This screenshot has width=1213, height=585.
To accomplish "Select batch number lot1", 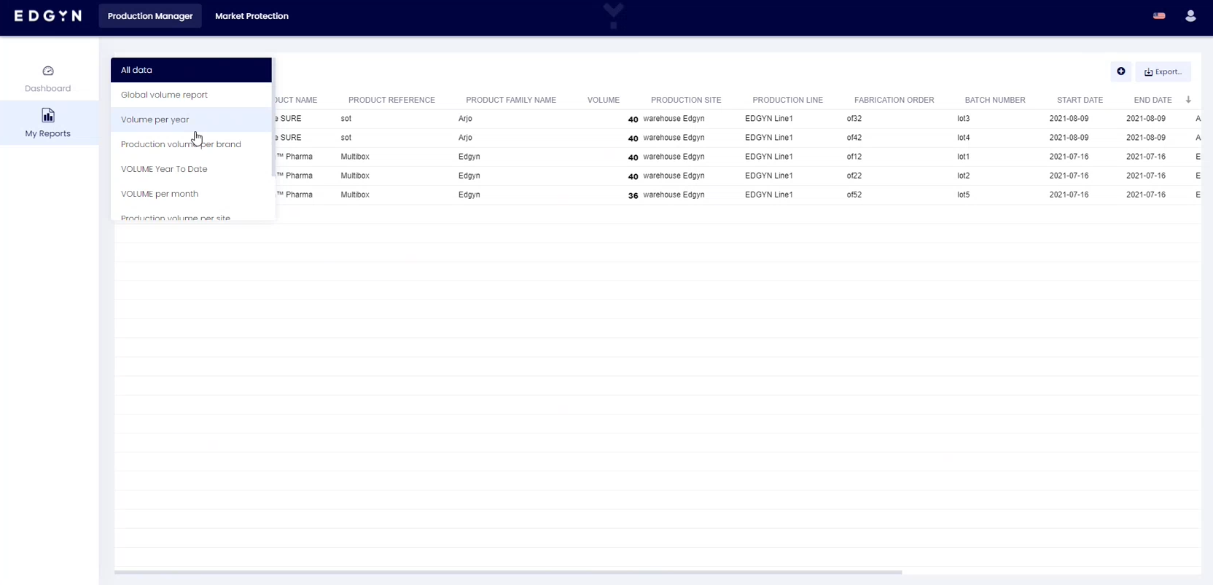I will (964, 157).
